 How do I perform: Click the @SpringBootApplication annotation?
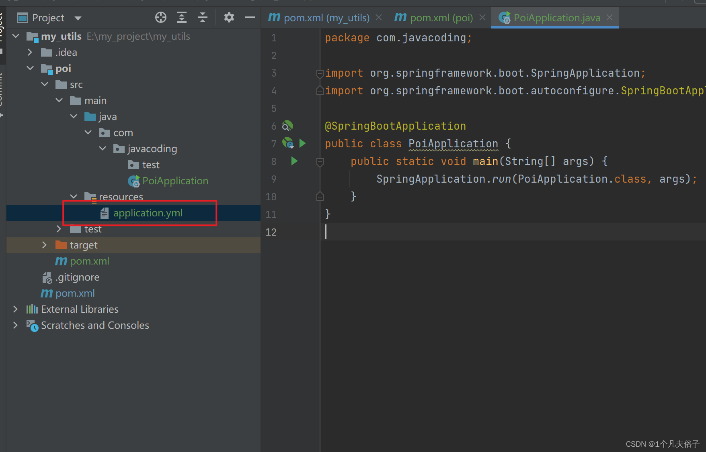coord(395,126)
